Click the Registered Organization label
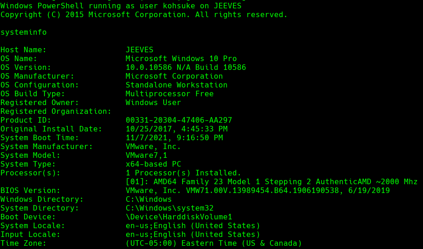 click(56, 112)
